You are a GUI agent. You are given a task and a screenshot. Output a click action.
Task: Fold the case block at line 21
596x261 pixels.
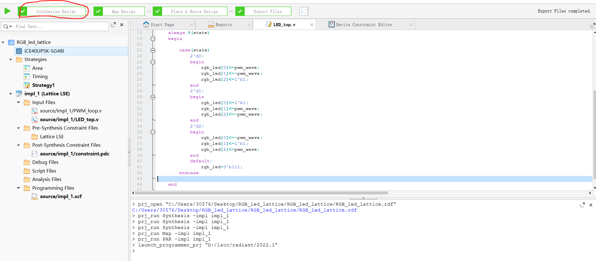pyautogui.click(x=153, y=50)
